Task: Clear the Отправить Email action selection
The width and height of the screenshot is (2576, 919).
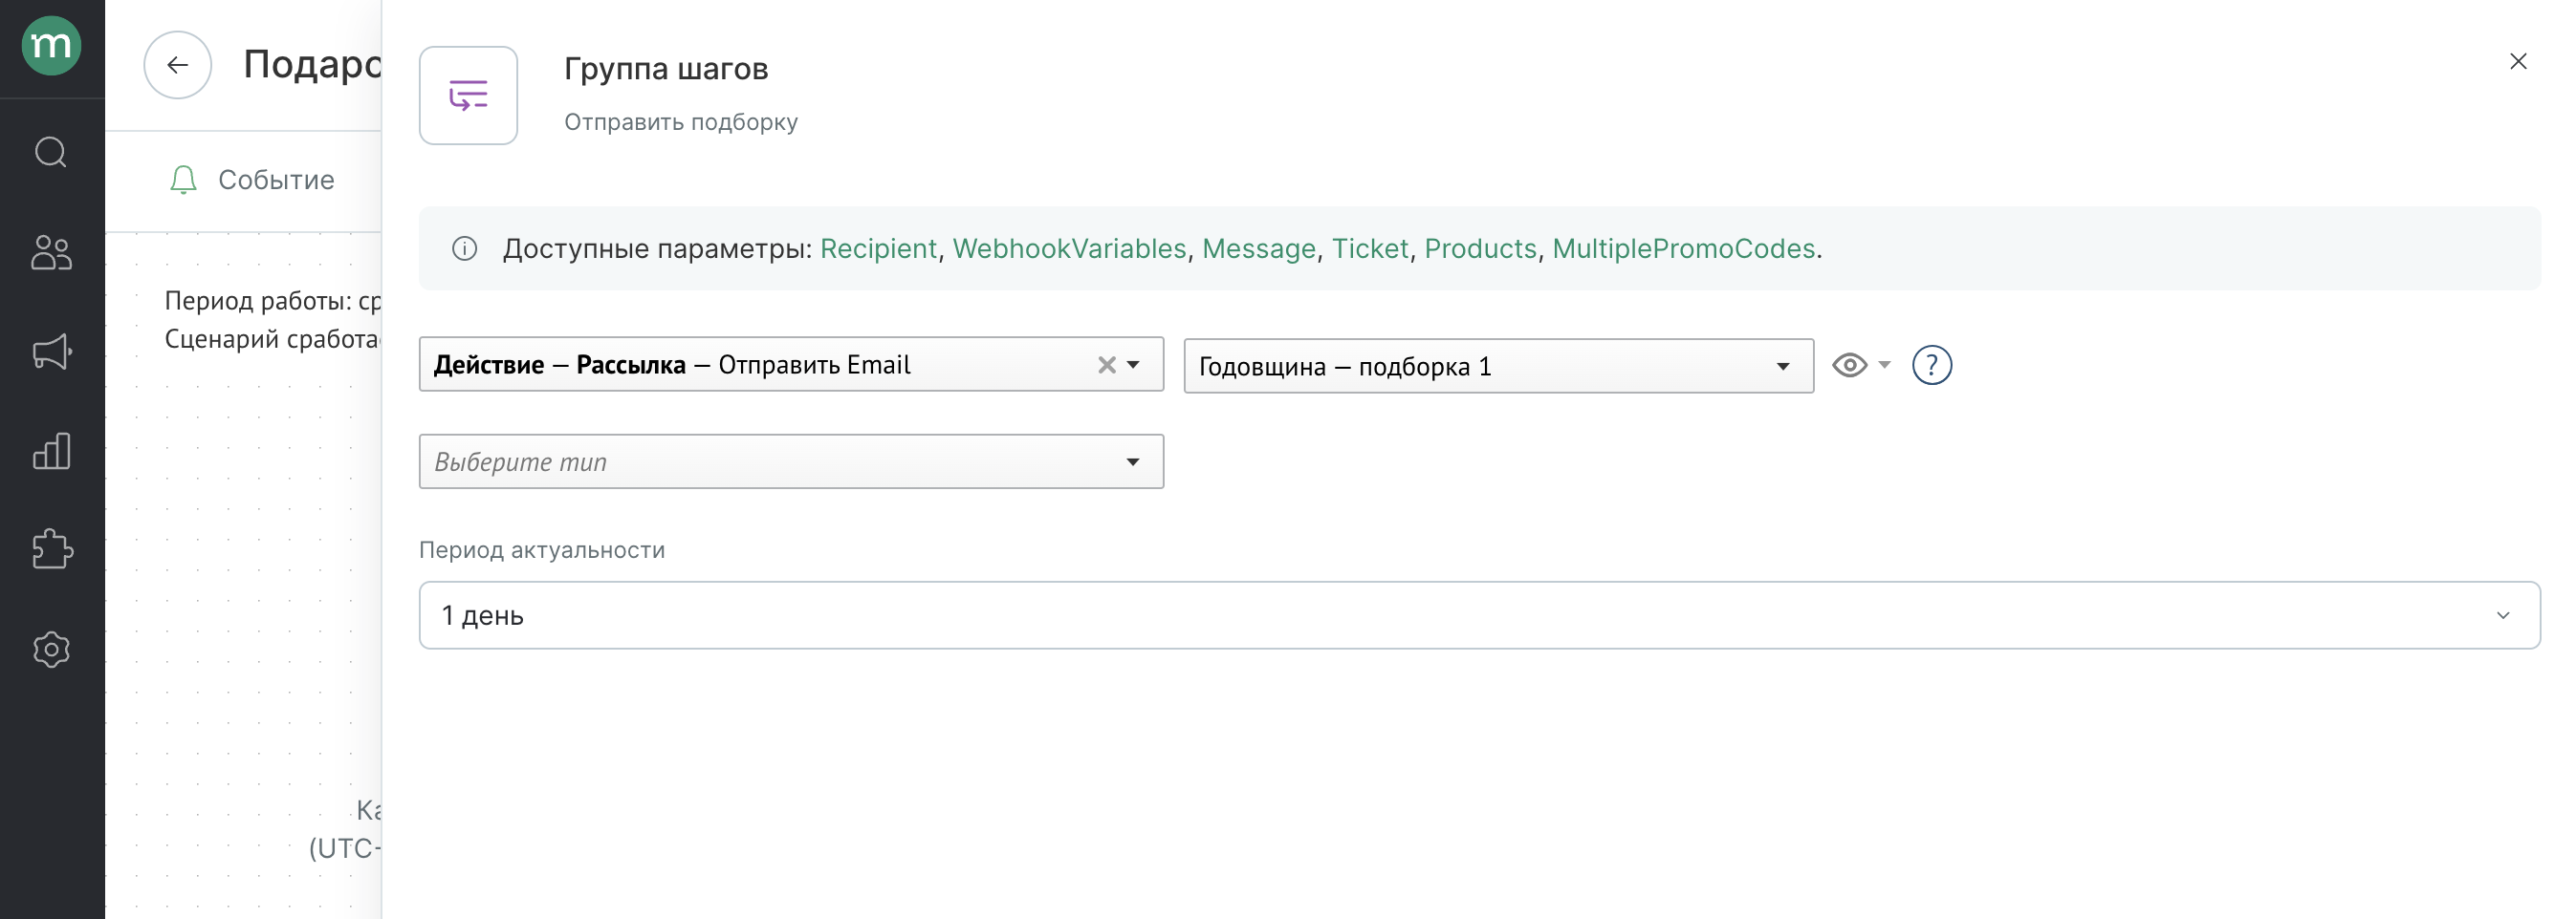Action: coord(1106,366)
